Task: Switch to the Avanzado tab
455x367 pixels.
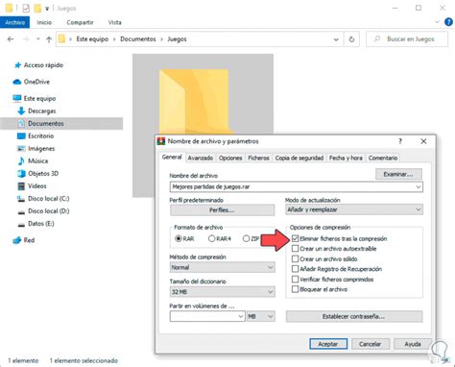Action: [x=201, y=158]
